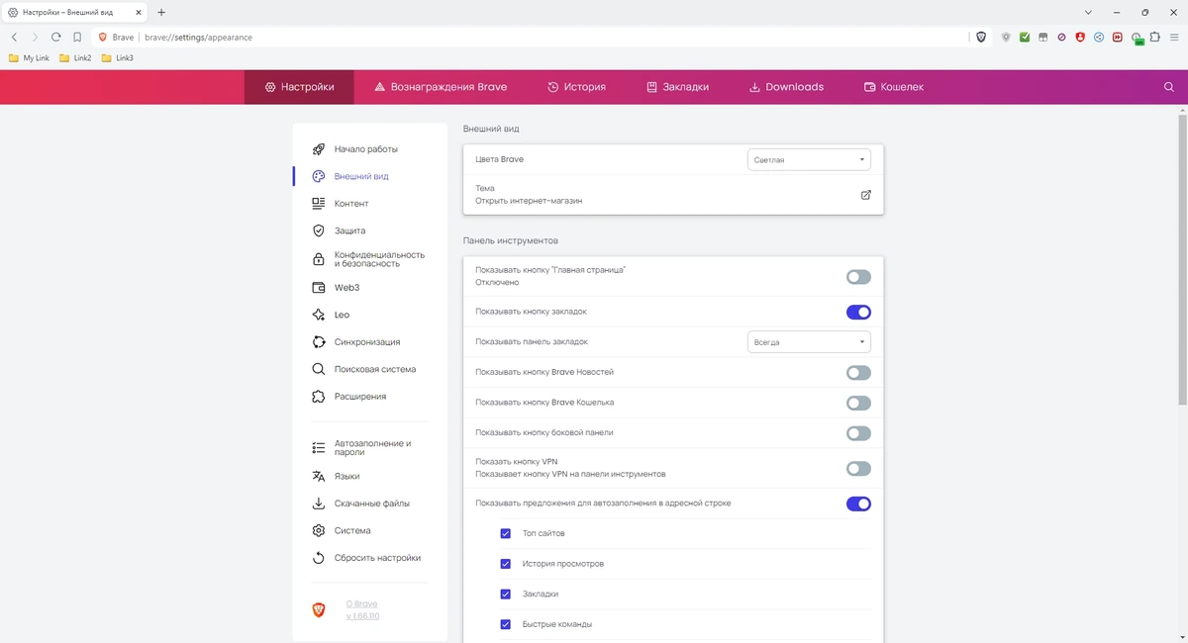Screen dimensions: 1188x643
Task: Open the Link2 bookmark folder
Action: click(x=75, y=58)
